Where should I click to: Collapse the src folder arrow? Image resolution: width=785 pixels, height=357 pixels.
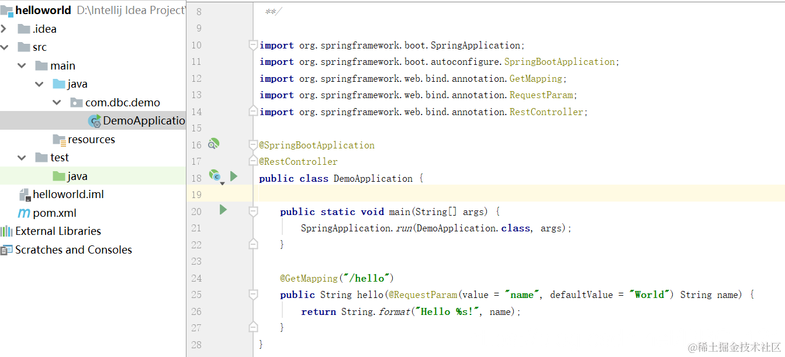5,47
